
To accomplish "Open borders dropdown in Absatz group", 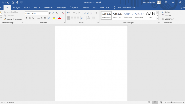I will (96, 18).
